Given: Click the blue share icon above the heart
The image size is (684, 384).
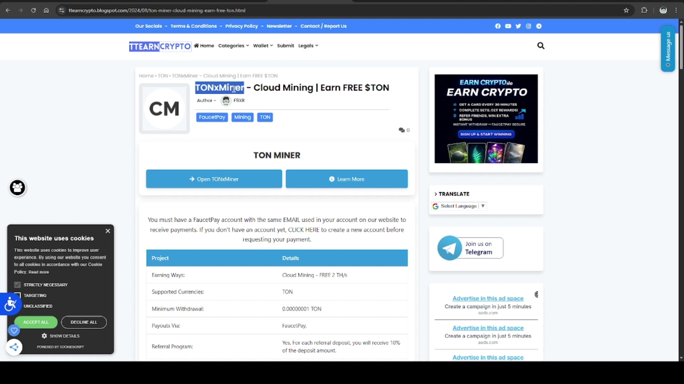Looking at the screenshot, I should [x=14, y=347].
